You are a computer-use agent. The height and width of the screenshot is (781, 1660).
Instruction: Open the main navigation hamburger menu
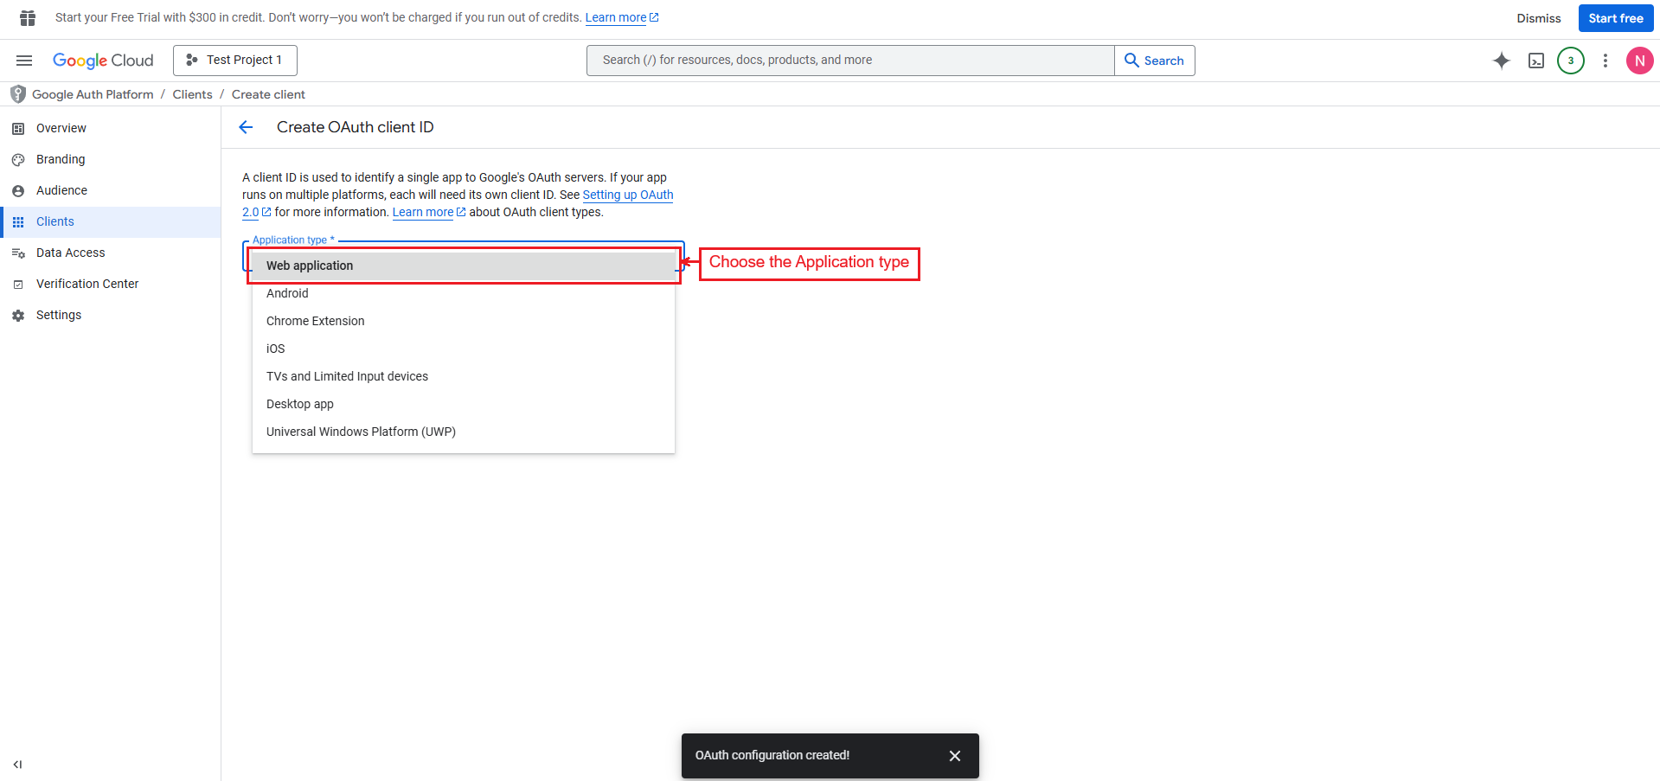tap(24, 61)
